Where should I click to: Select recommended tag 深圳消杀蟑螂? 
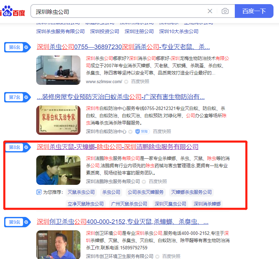[x=207, y=204]
